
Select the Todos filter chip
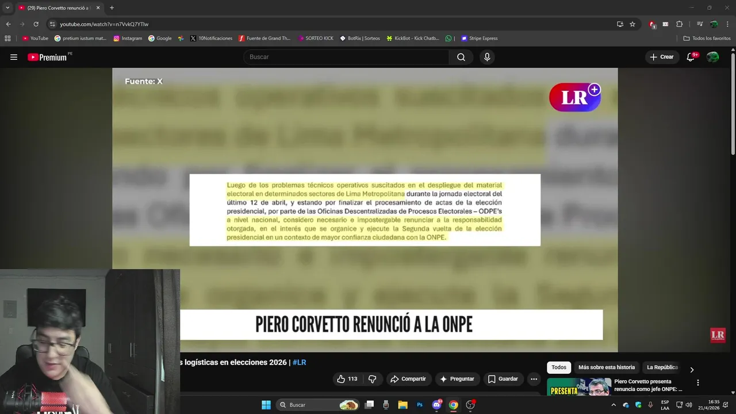coord(559,367)
